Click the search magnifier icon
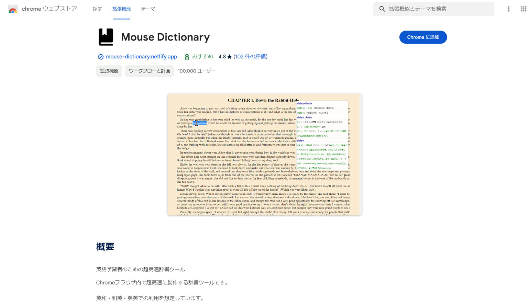528x303 pixels. pyautogui.click(x=382, y=9)
